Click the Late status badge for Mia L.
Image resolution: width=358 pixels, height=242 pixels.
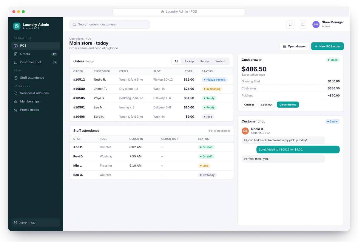pyautogui.click(x=204, y=166)
